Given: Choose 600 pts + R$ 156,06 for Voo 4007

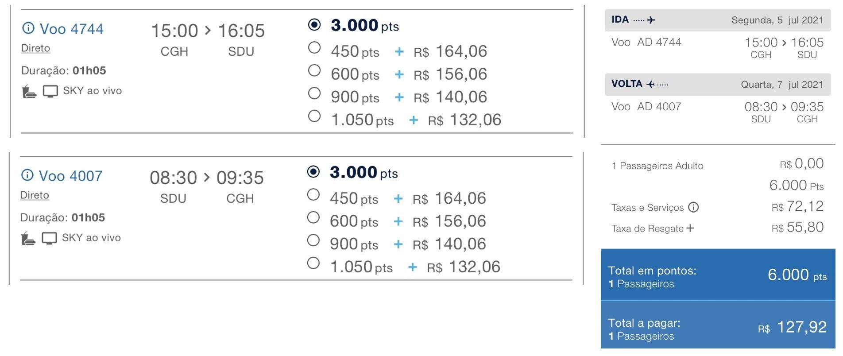Looking at the screenshot, I should 313,217.
